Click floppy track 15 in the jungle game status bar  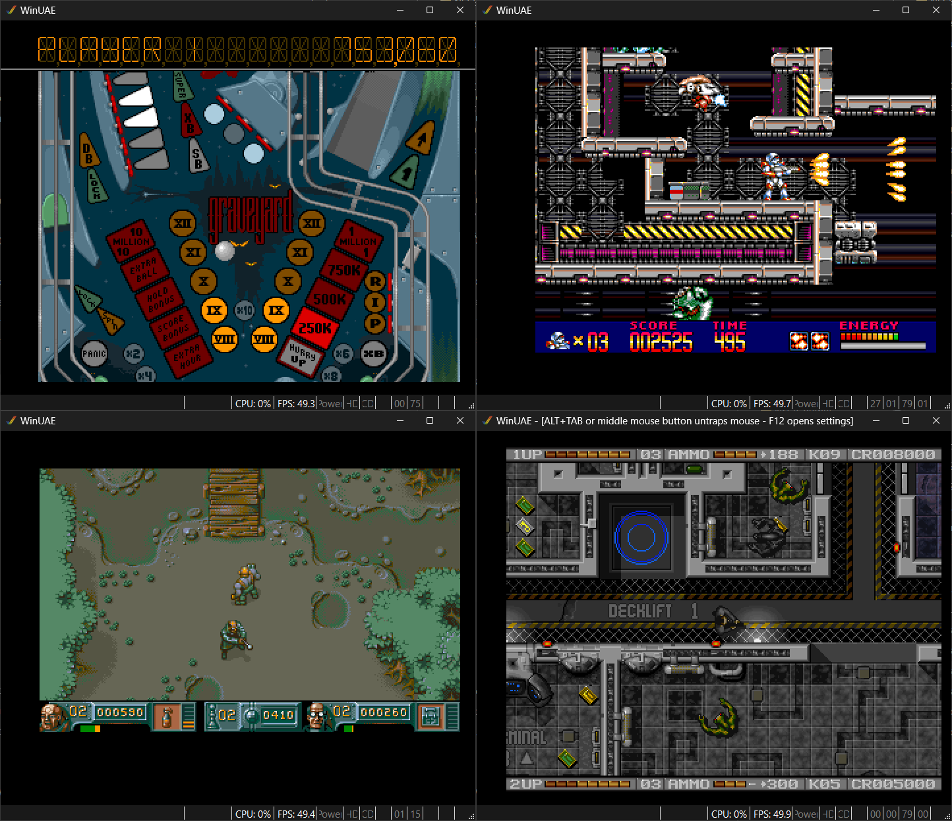(415, 814)
